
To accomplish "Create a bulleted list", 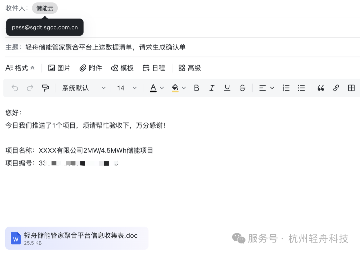I will (x=301, y=88).
